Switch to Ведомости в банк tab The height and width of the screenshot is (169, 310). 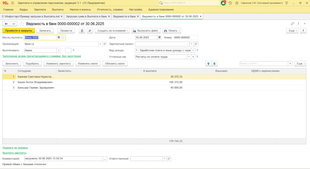124,17
